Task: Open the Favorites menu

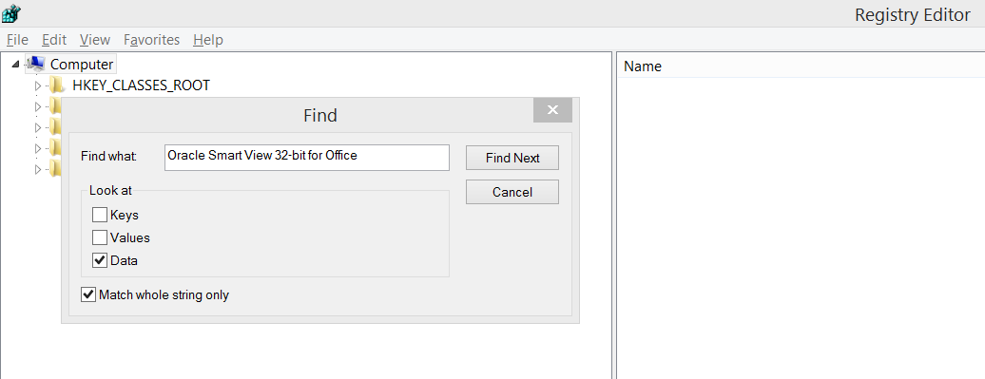Action: point(151,40)
